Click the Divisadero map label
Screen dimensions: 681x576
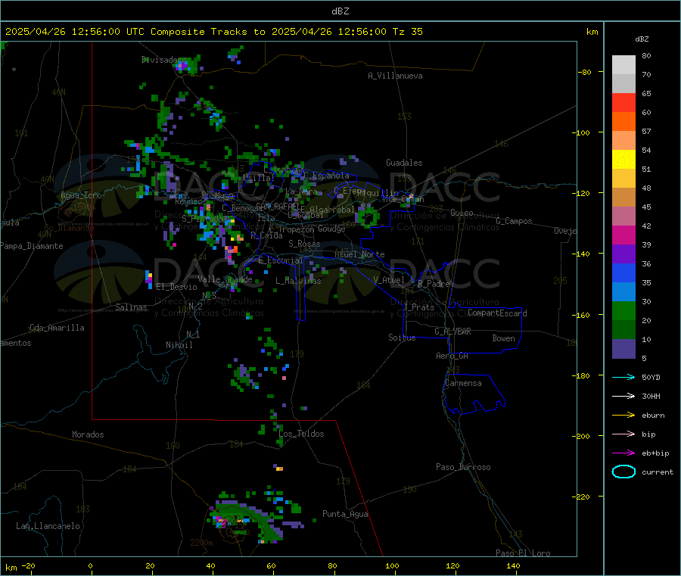[x=163, y=60]
